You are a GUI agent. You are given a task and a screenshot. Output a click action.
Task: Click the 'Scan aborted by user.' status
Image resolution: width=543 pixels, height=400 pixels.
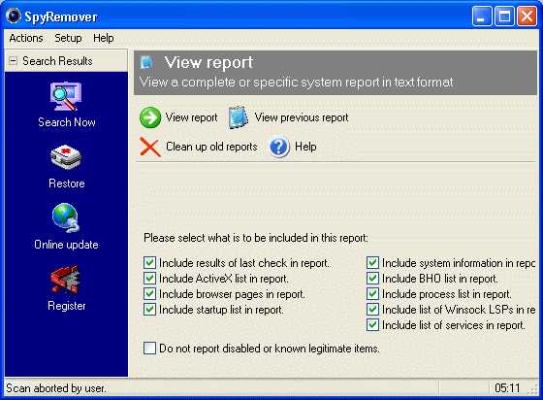tap(56, 388)
